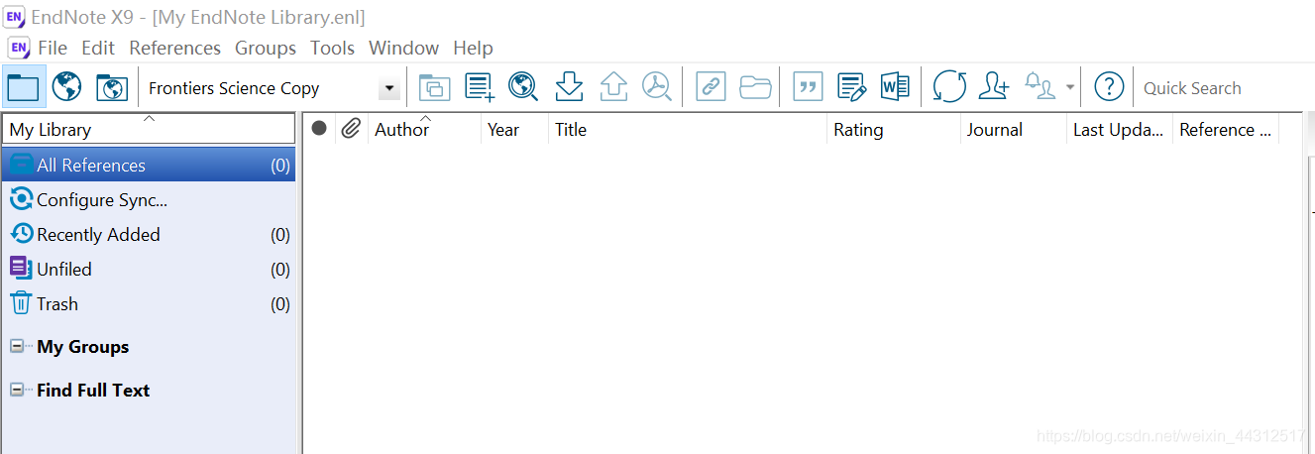Click the Sync Library circular arrows
Viewport: 1315px width, 454px height.
click(x=949, y=87)
